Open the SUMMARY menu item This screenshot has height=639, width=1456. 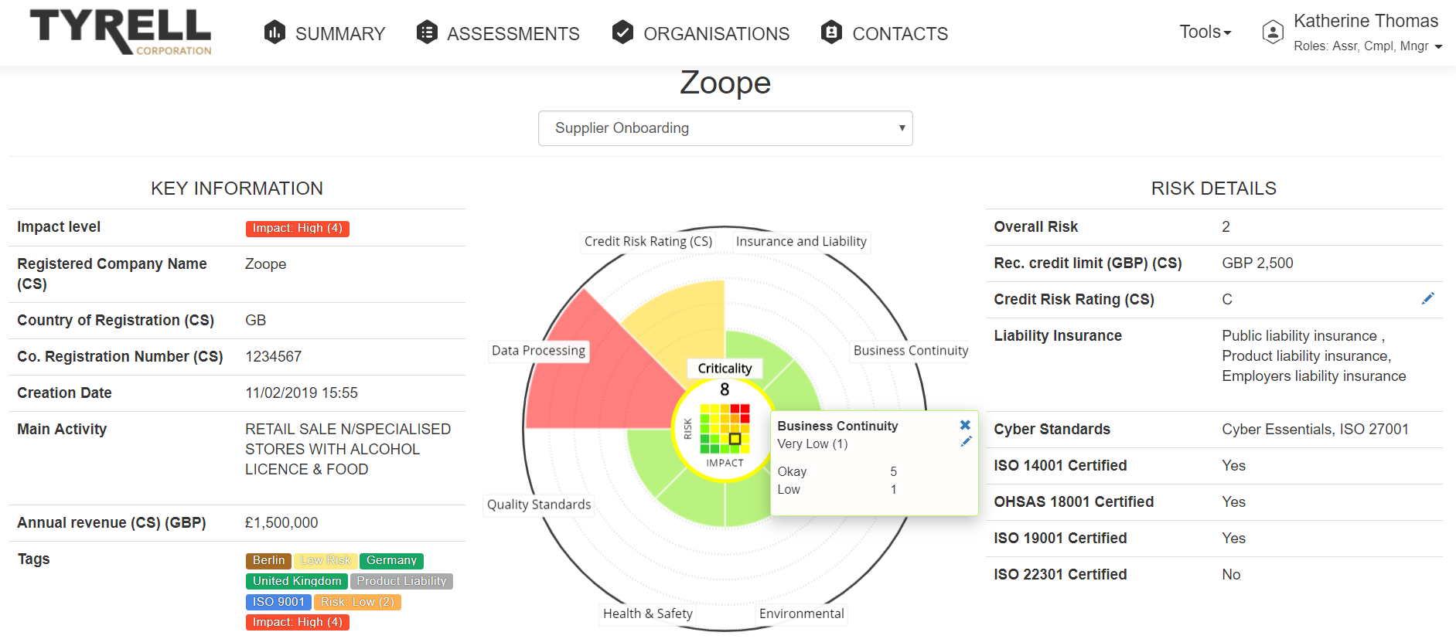click(340, 34)
